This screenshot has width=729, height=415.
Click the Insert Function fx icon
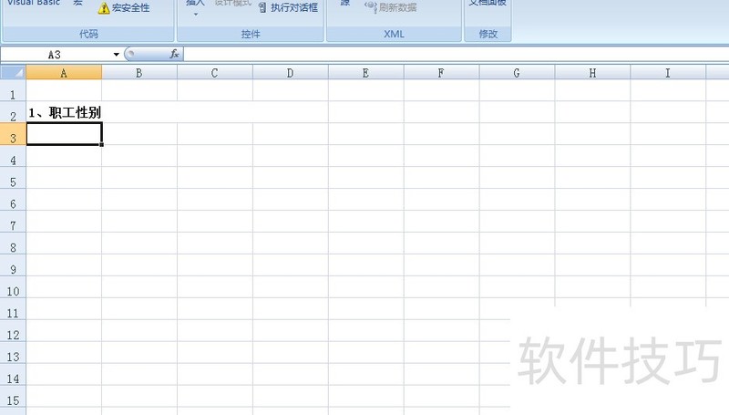click(174, 54)
